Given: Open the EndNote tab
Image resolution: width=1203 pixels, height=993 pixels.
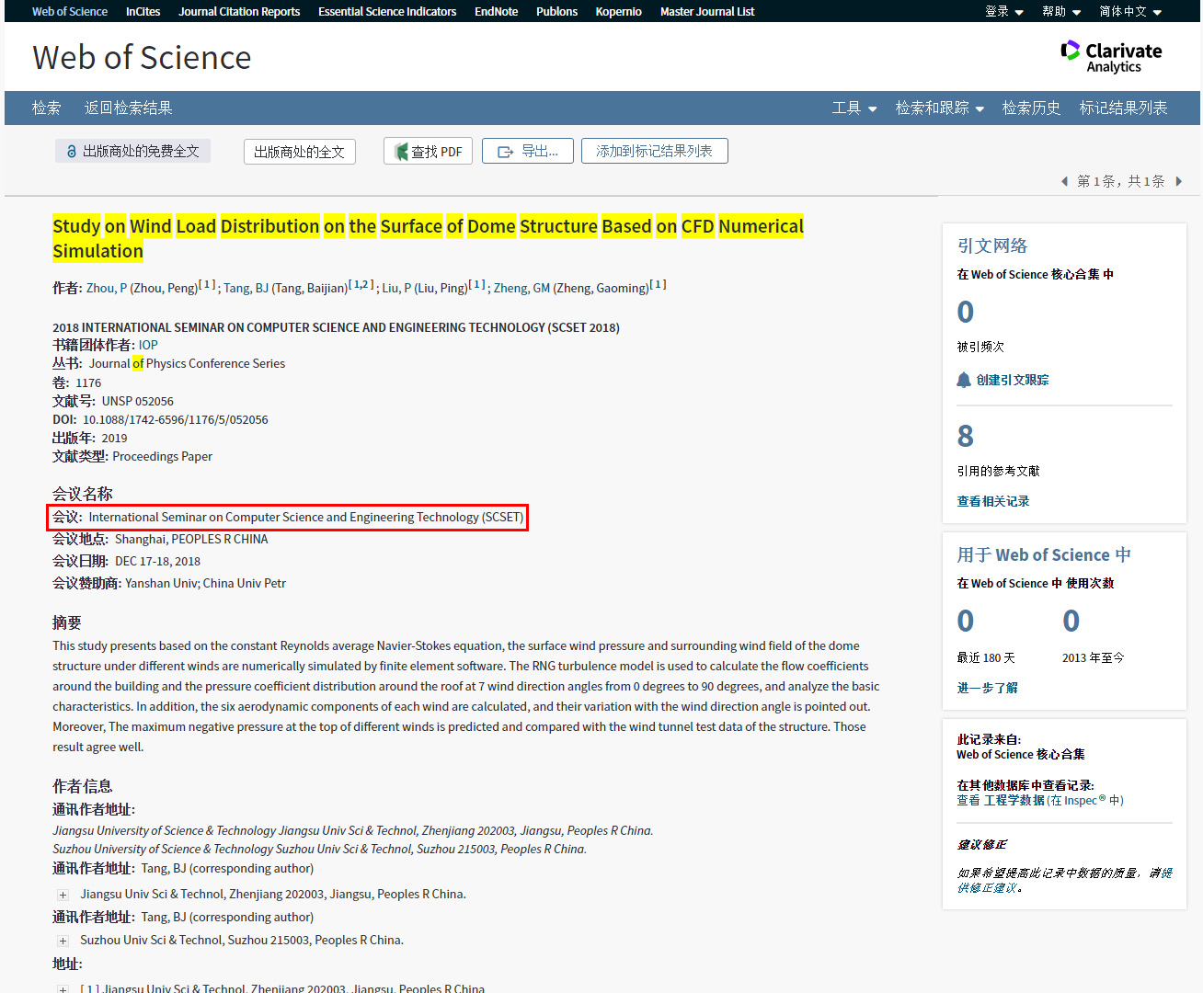Looking at the screenshot, I should click(x=496, y=11).
